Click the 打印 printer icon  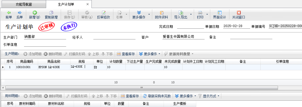(200, 13)
